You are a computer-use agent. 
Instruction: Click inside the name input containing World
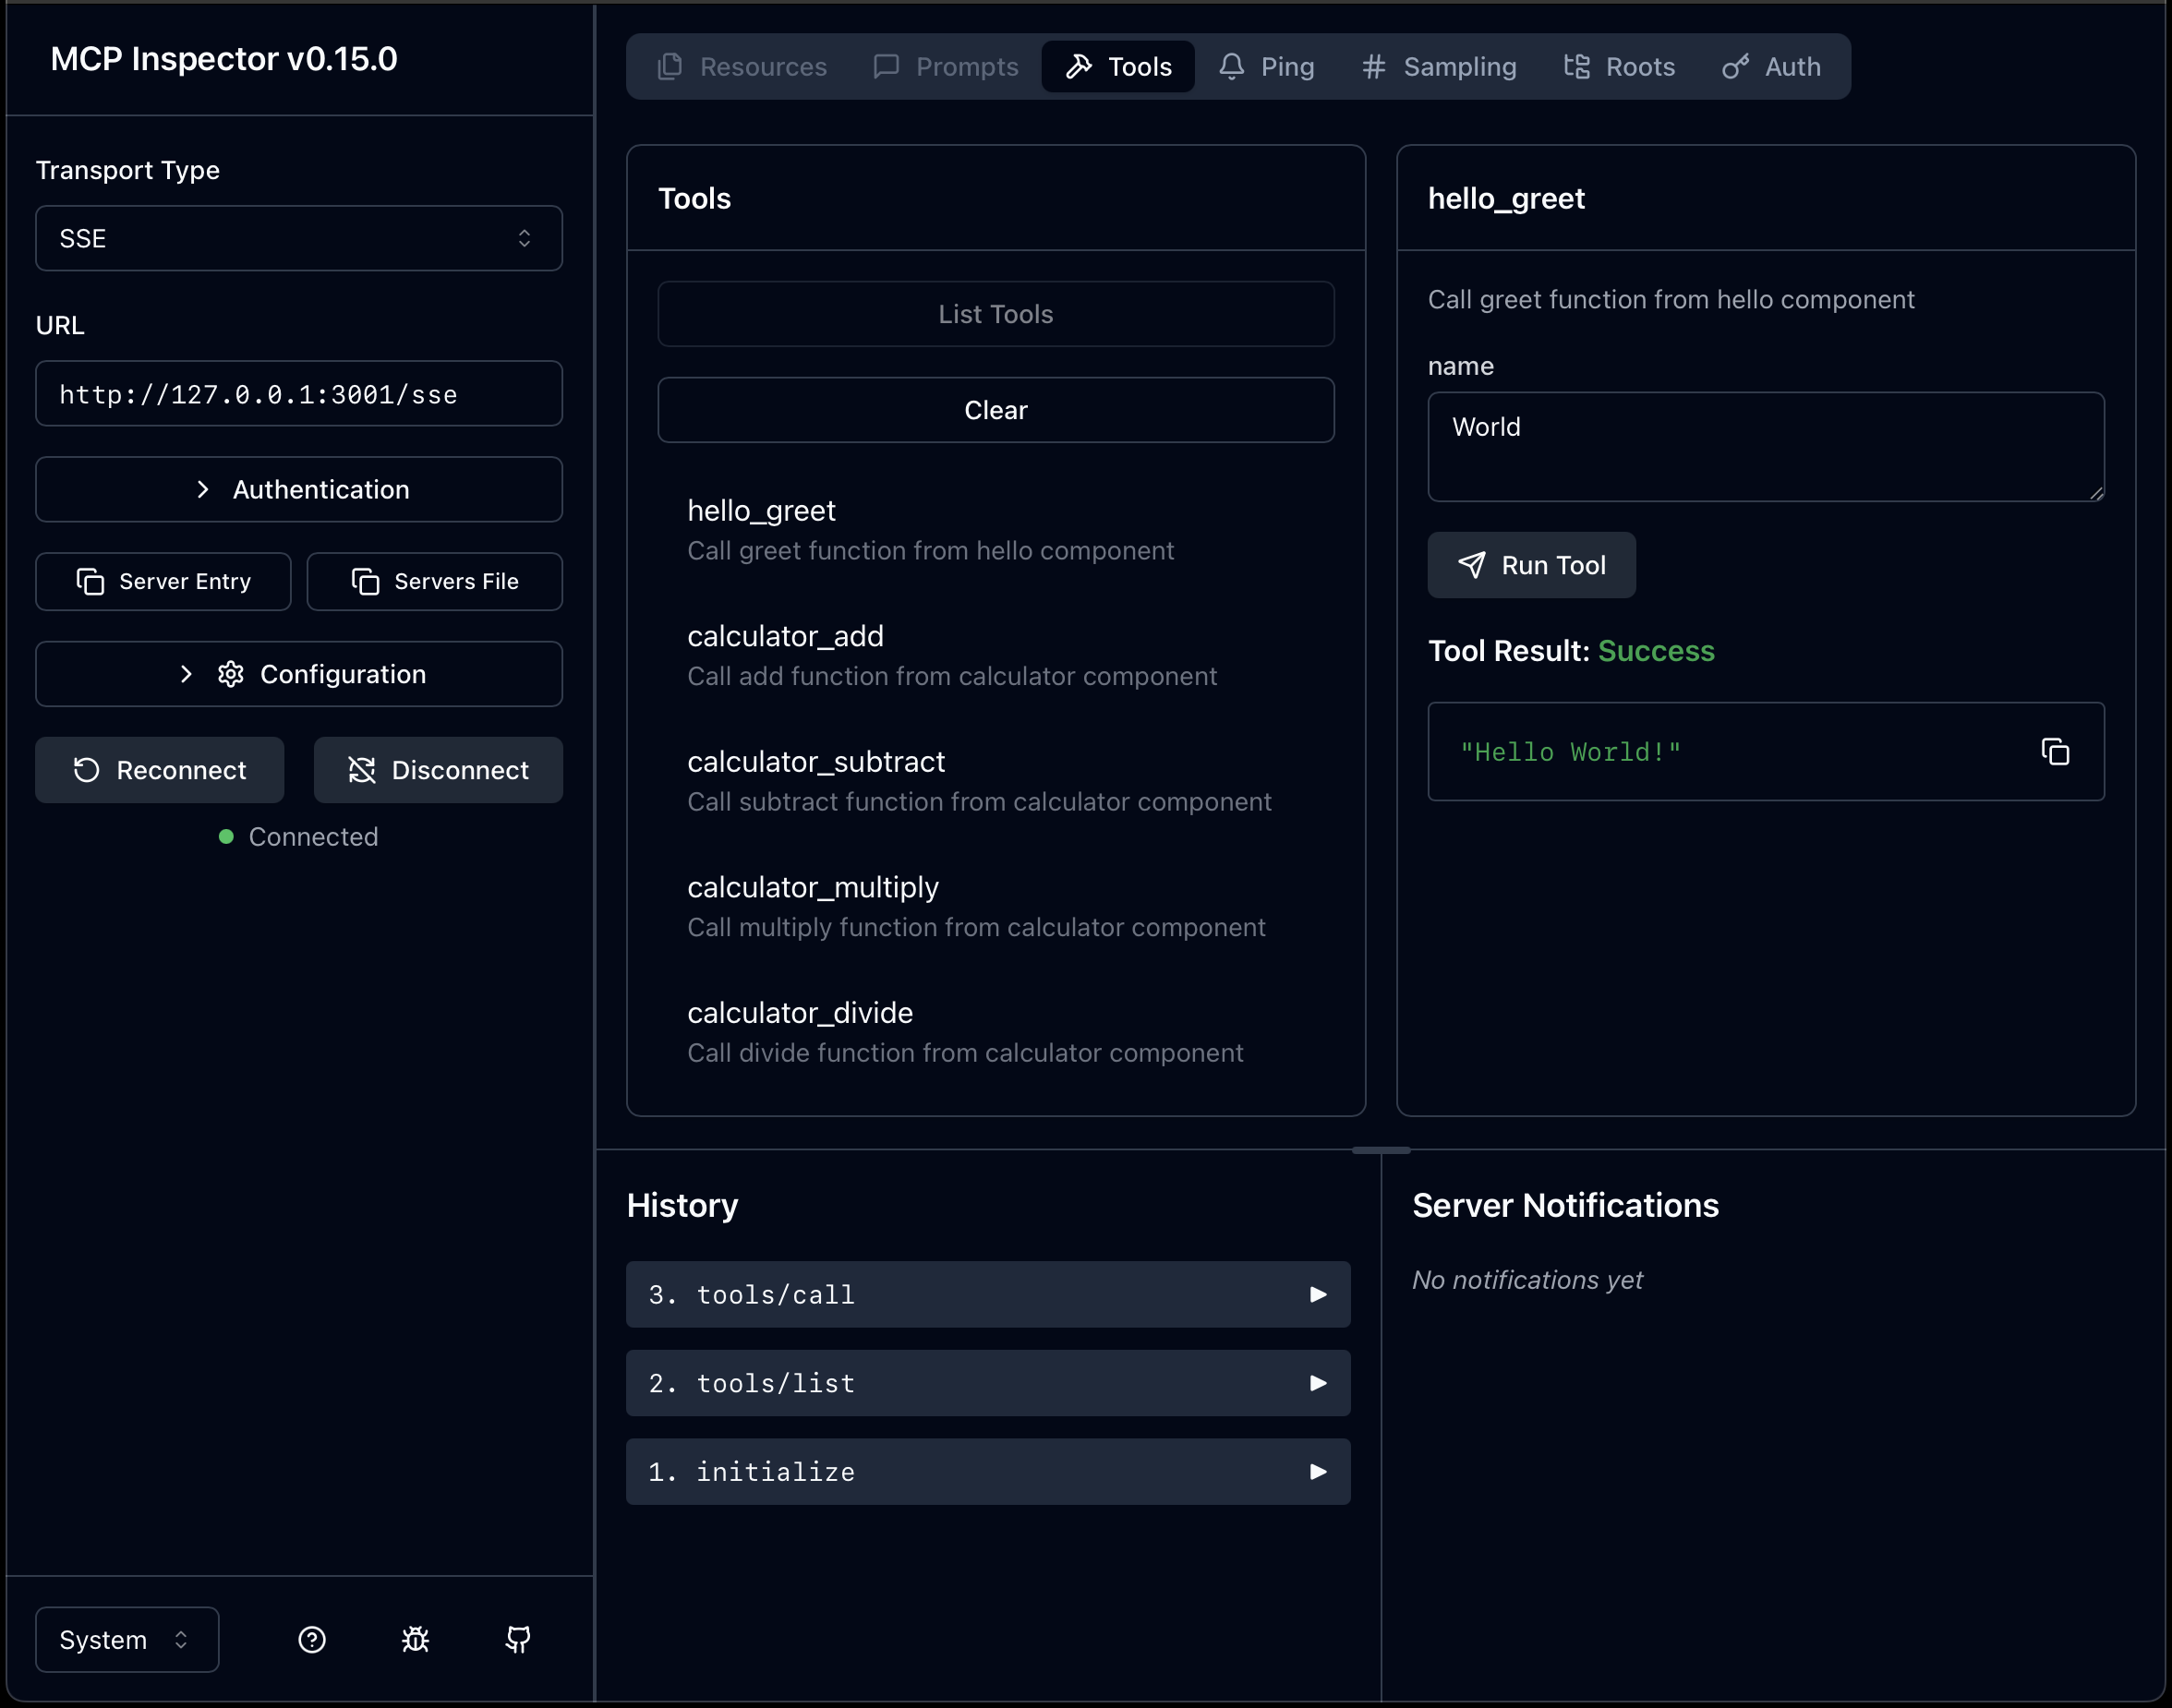(x=1766, y=447)
